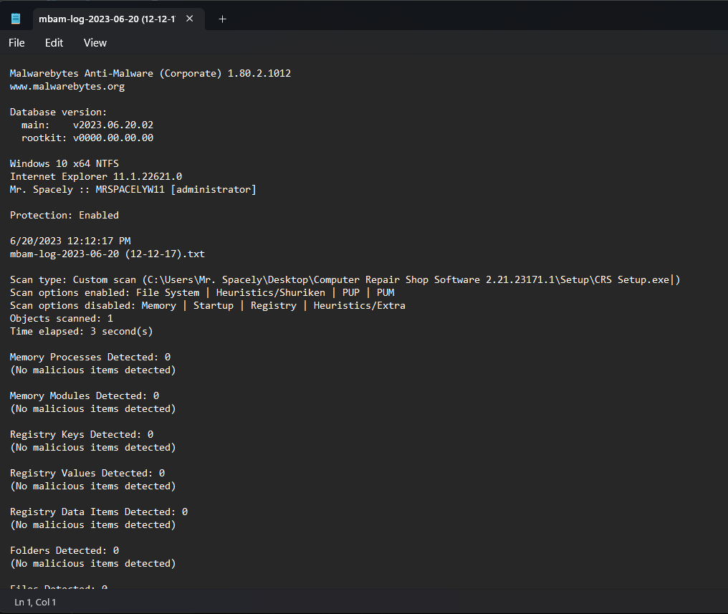Click the Internet Explorer 11.1.22621.0 line
The height and width of the screenshot is (614, 728).
(96, 176)
